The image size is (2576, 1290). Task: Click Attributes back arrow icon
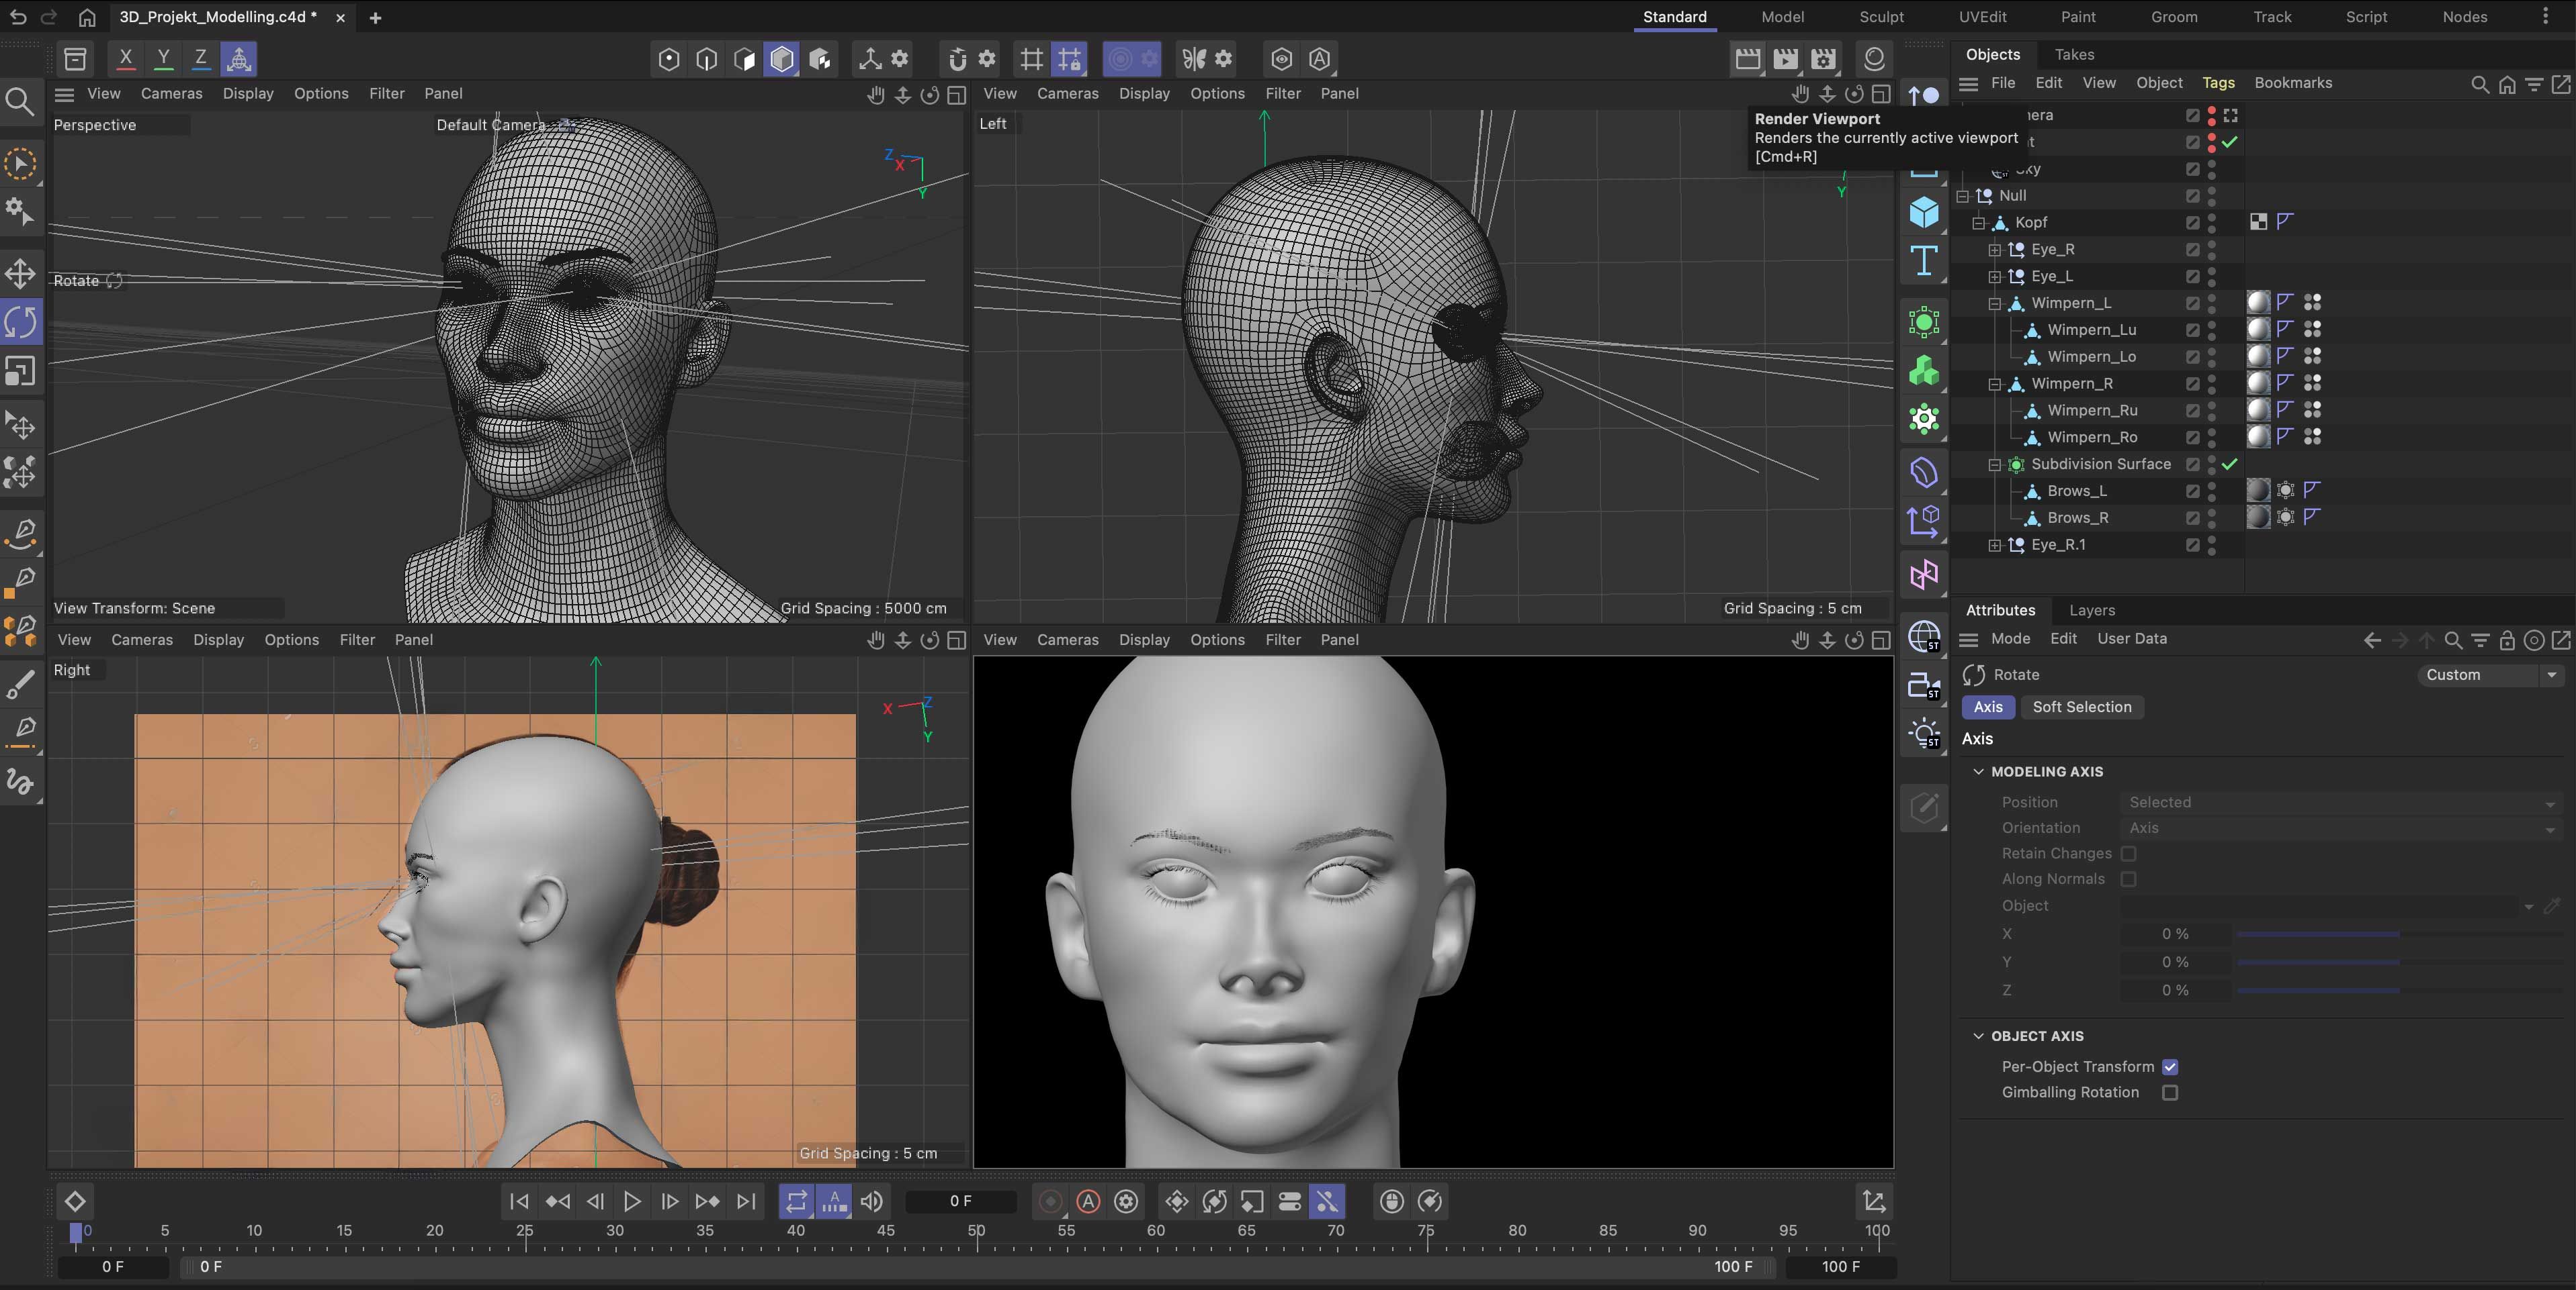click(x=2372, y=640)
